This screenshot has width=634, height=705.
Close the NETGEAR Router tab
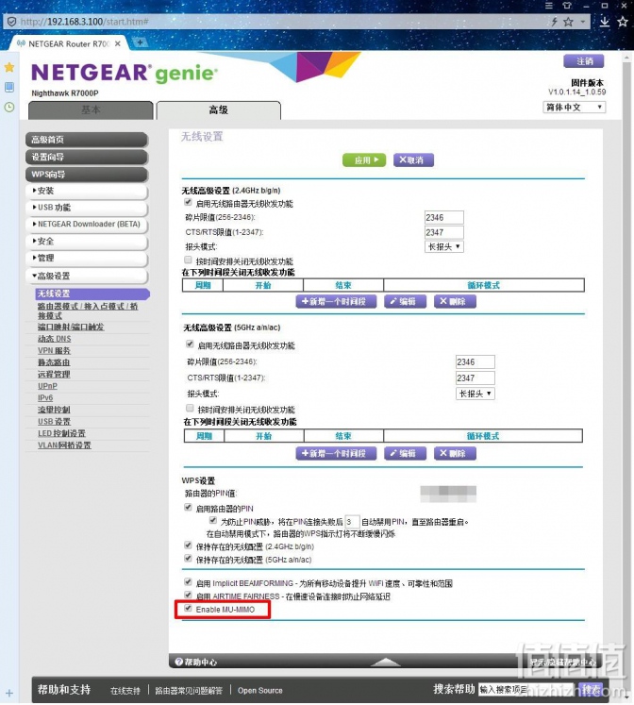click(x=118, y=43)
